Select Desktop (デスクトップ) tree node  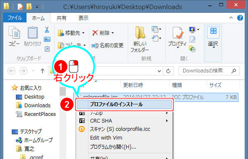point(26,131)
